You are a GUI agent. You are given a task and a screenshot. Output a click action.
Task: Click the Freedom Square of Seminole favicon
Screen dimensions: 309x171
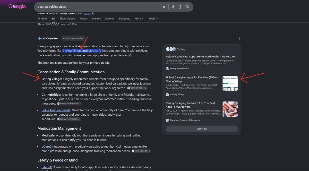pos(167,120)
